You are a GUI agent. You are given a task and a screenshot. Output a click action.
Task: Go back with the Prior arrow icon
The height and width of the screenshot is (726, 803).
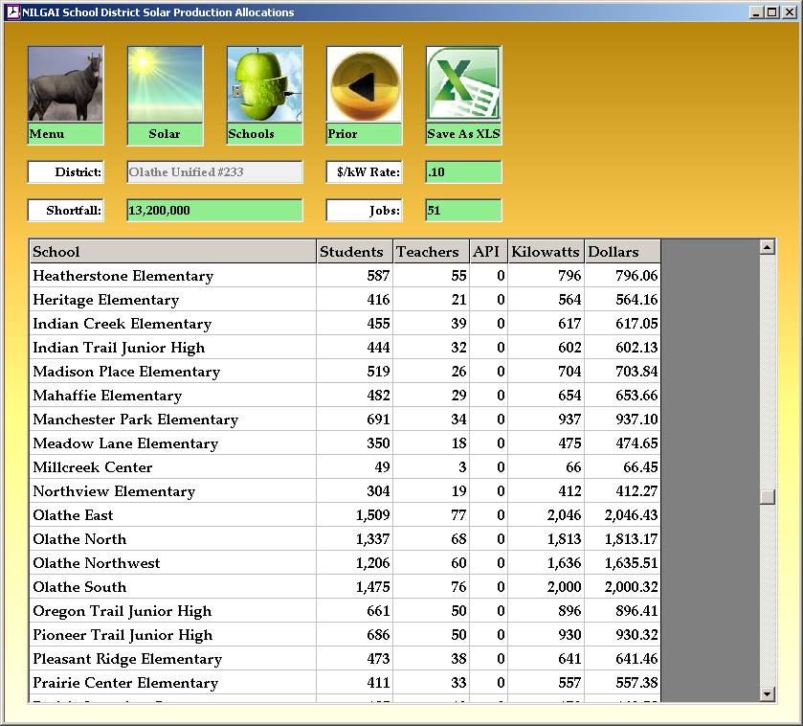pos(364,85)
